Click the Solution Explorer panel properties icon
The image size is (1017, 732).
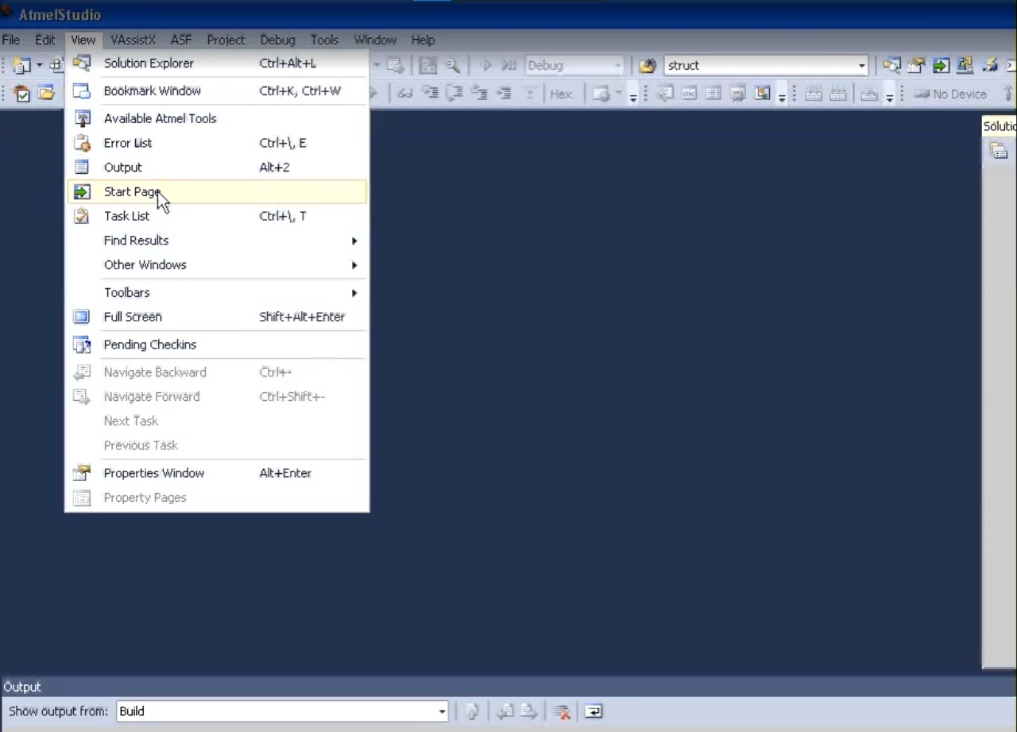click(x=999, y=151)
